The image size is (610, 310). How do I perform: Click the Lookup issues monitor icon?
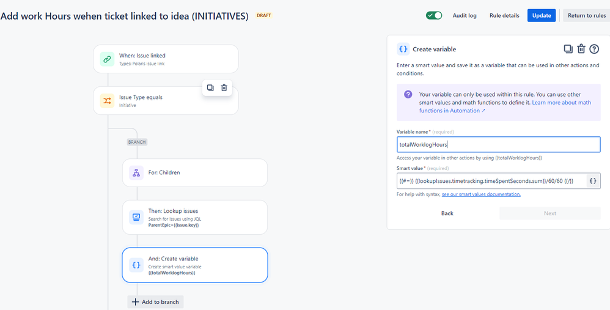click(x=136, y=217)
